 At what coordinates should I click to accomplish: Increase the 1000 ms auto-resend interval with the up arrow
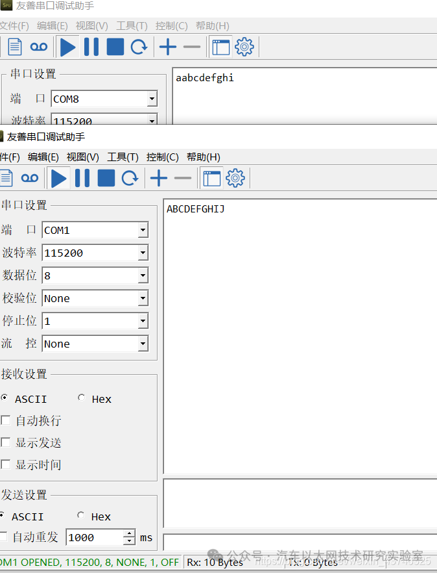(x=129, y=533)
